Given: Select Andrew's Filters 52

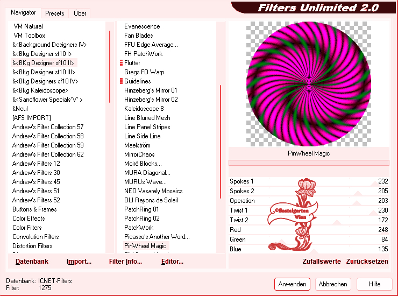Looking at the screenshot, I should pyautogui.click(x=36, y=200).
